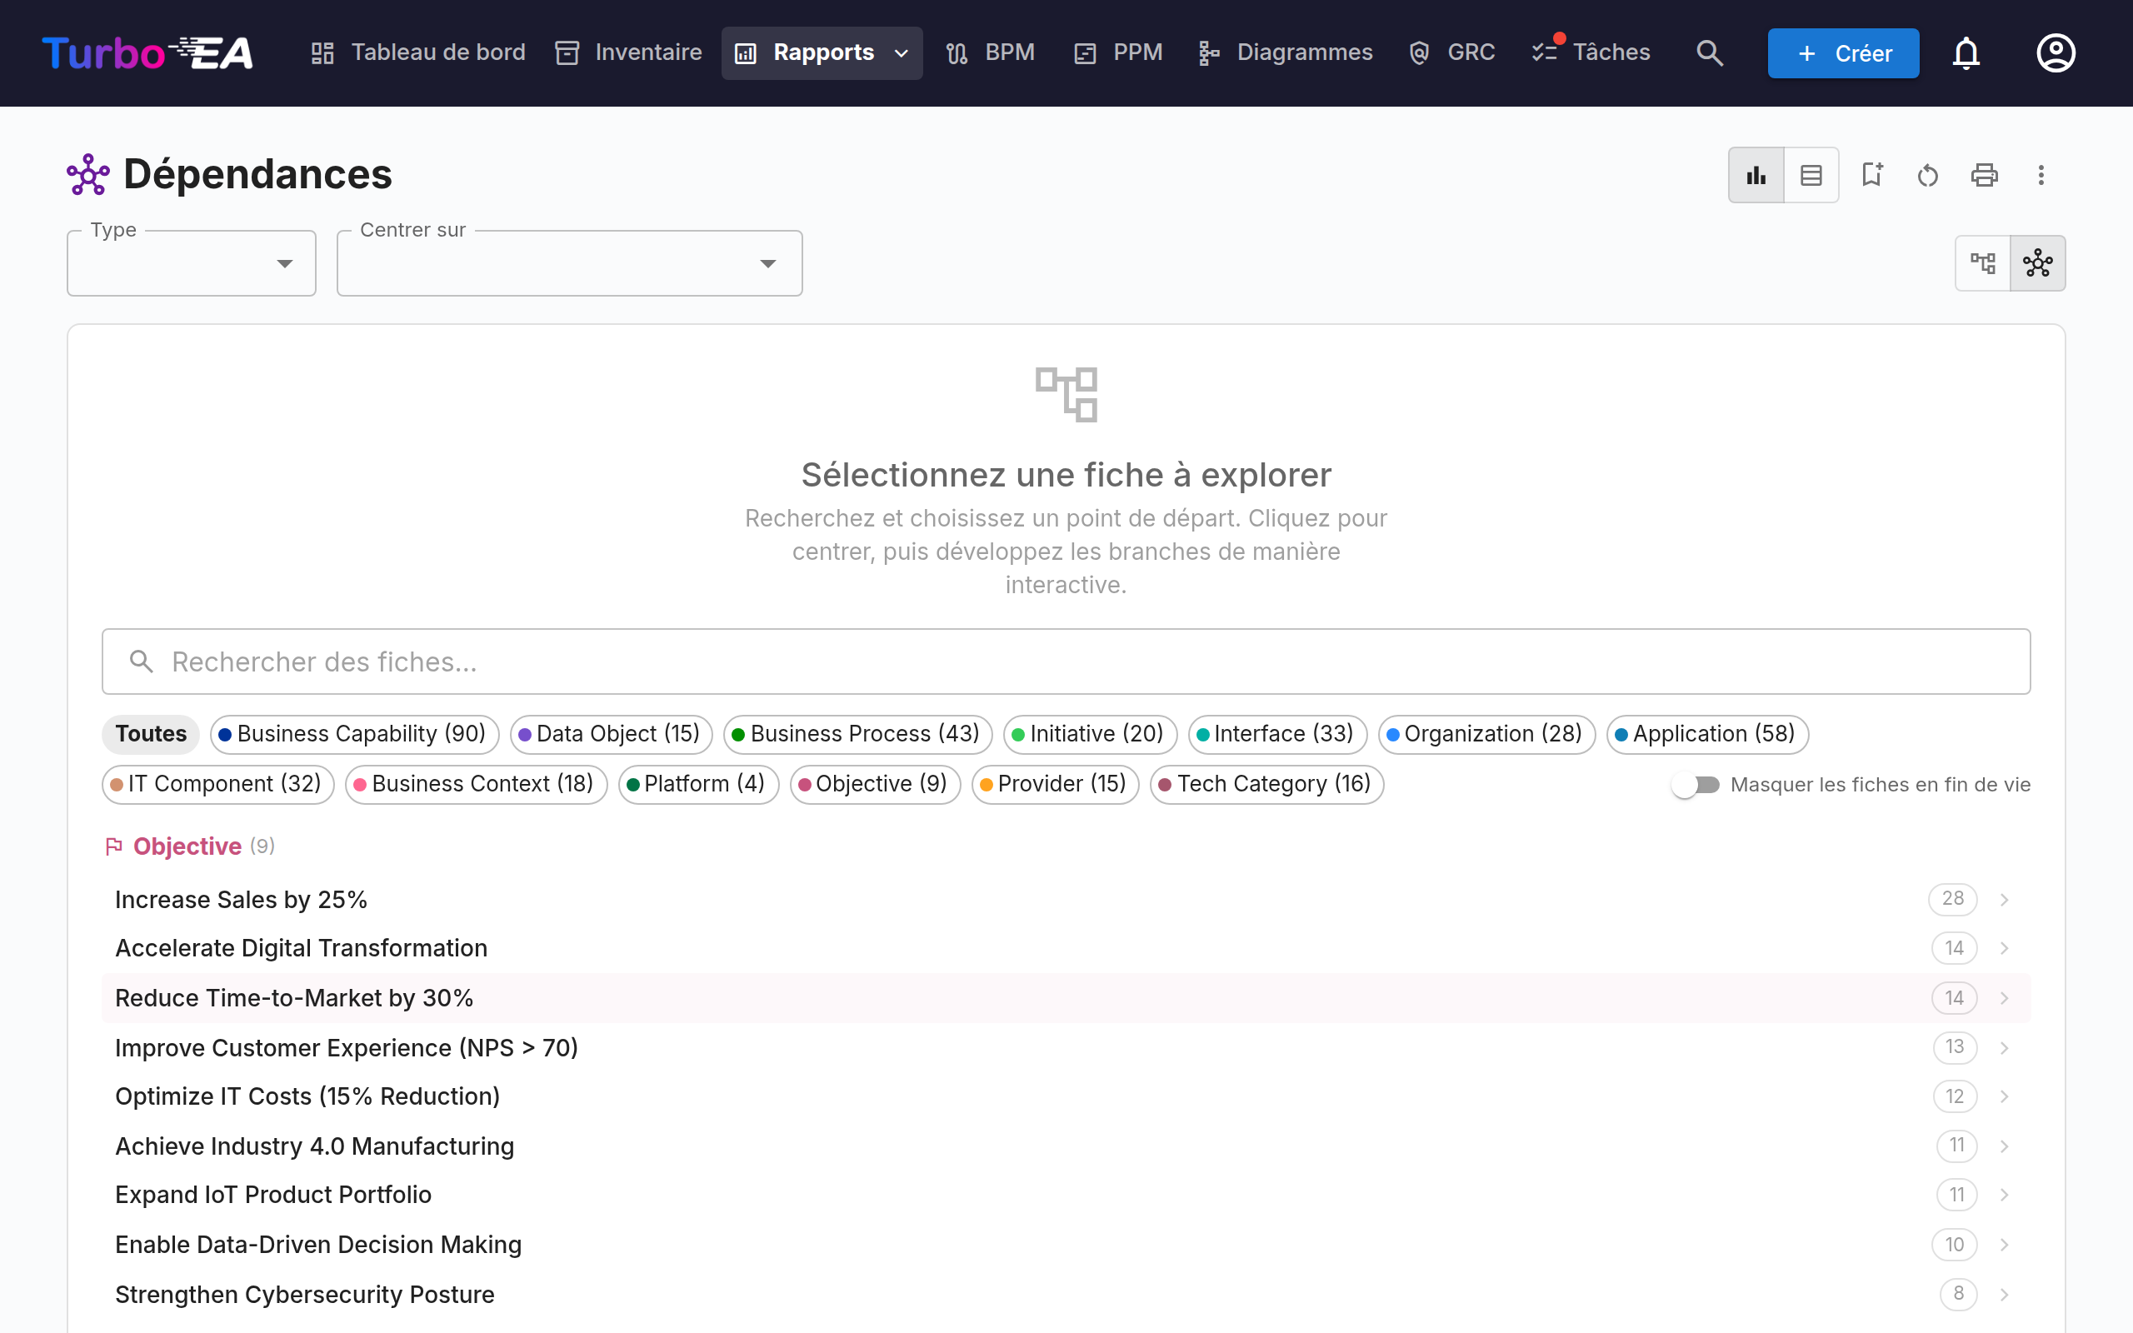Select Expand IoT Product Portfolio
This screenshot has height=1333, width=2133.
pyautogui.click(x=1066, y=1195)
